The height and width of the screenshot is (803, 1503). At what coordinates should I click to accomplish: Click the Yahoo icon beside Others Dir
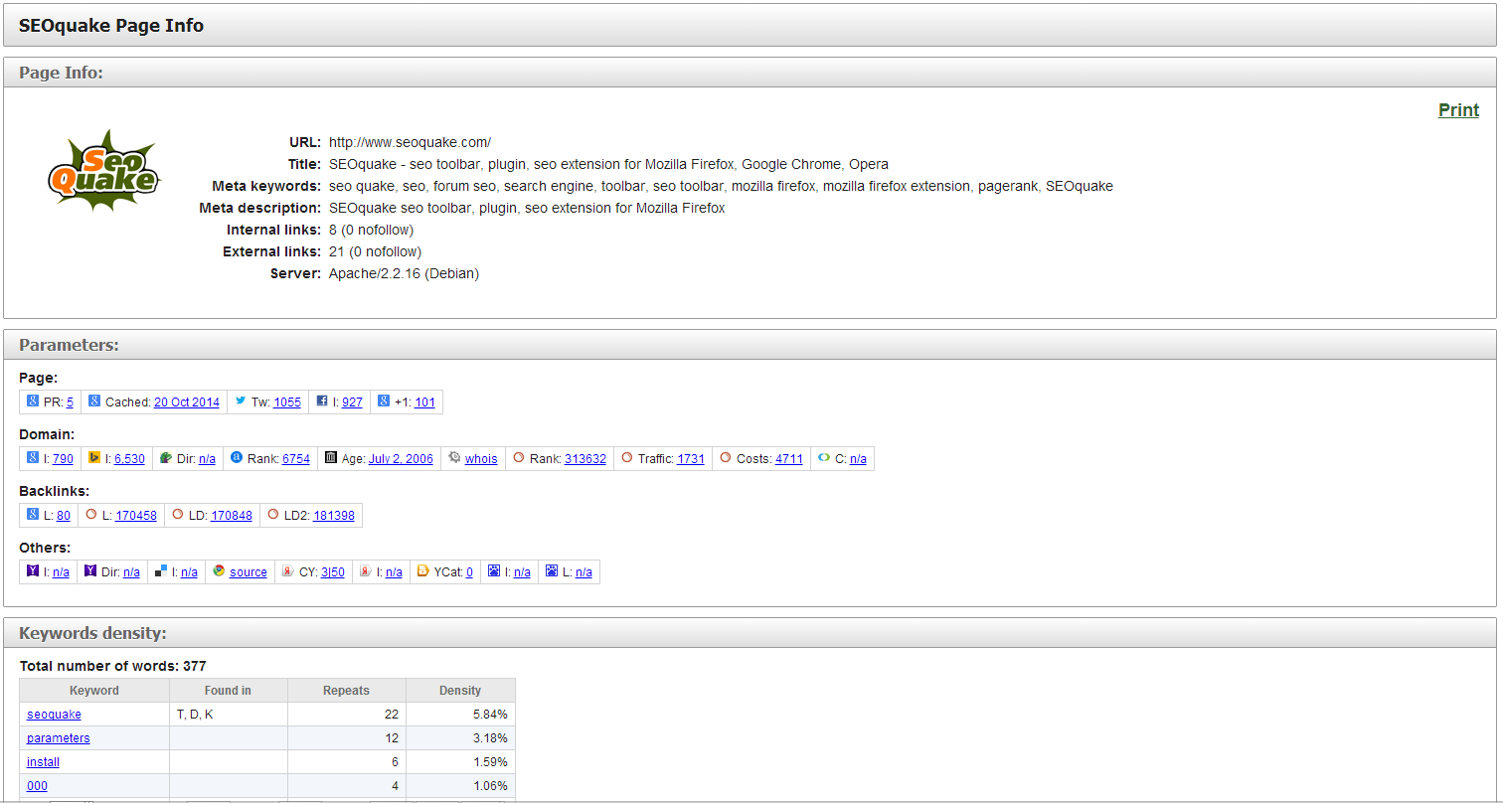coord(90,571)
